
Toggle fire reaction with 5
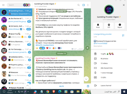click(54, 48)
